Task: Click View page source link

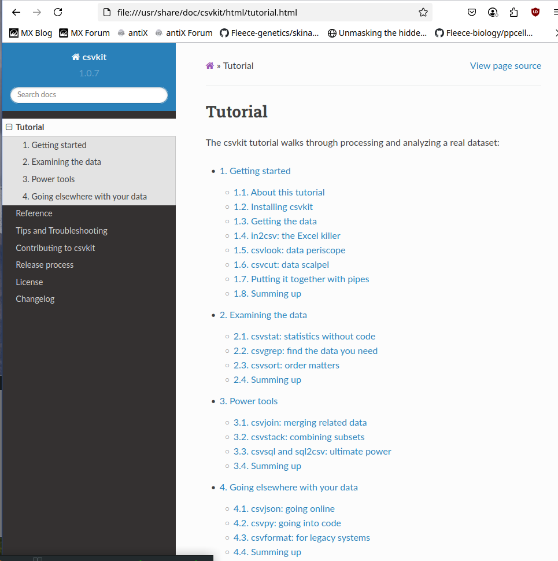Action: pyautogui.click(x=505, y=66)
